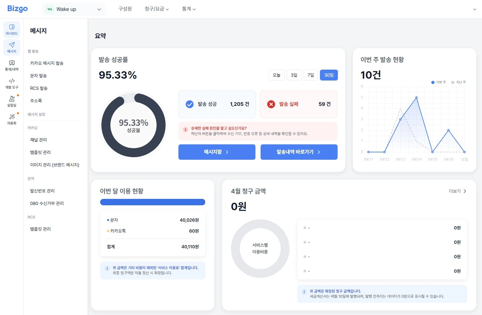Open 발송내역 바로가기
Screen dimensions: 482x315
tap(299, 152)
